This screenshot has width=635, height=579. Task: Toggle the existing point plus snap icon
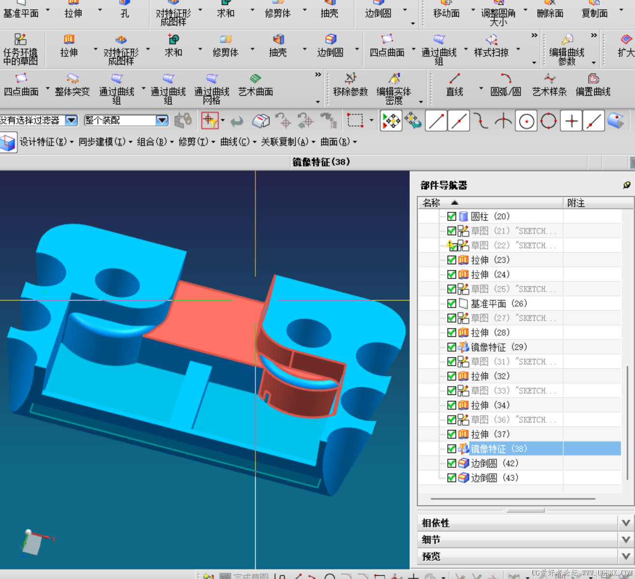[x=571, y=121]
